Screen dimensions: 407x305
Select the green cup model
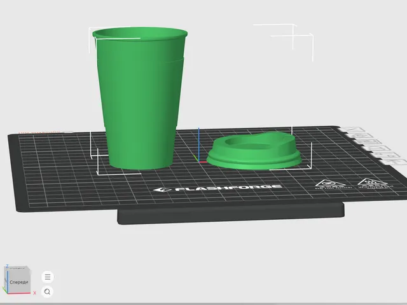pyautogui.click(x=140, y=98)
